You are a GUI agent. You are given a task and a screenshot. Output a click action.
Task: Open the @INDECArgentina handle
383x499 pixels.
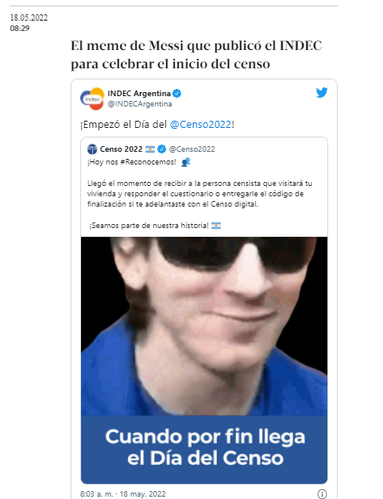[140, 104]
